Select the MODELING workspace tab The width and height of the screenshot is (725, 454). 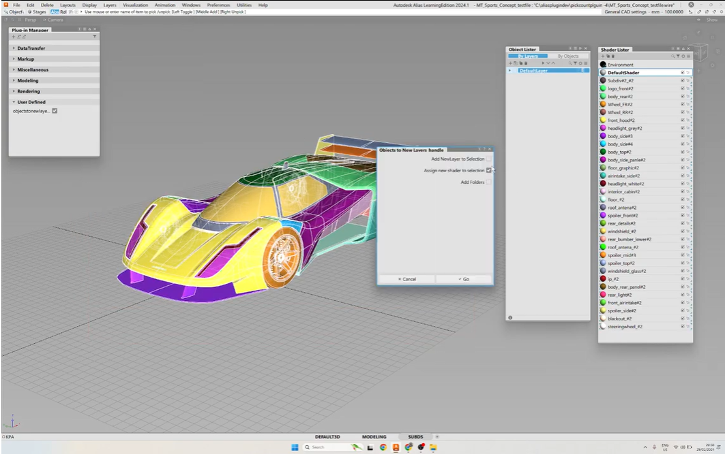point(374,436)
